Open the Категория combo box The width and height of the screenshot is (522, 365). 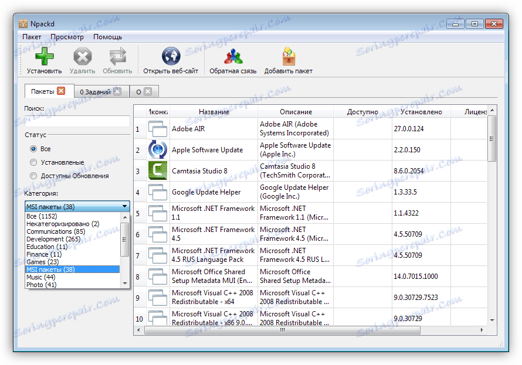pyautogui.click(x=77, y=206)
